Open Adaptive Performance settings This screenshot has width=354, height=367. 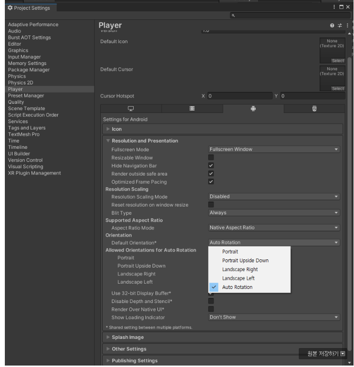33,25
